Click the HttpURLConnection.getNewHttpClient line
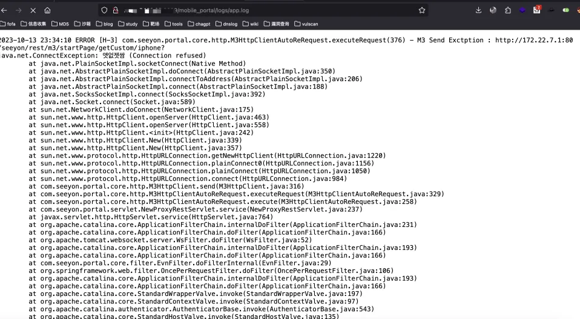The image size is (580, 319). 208,156
